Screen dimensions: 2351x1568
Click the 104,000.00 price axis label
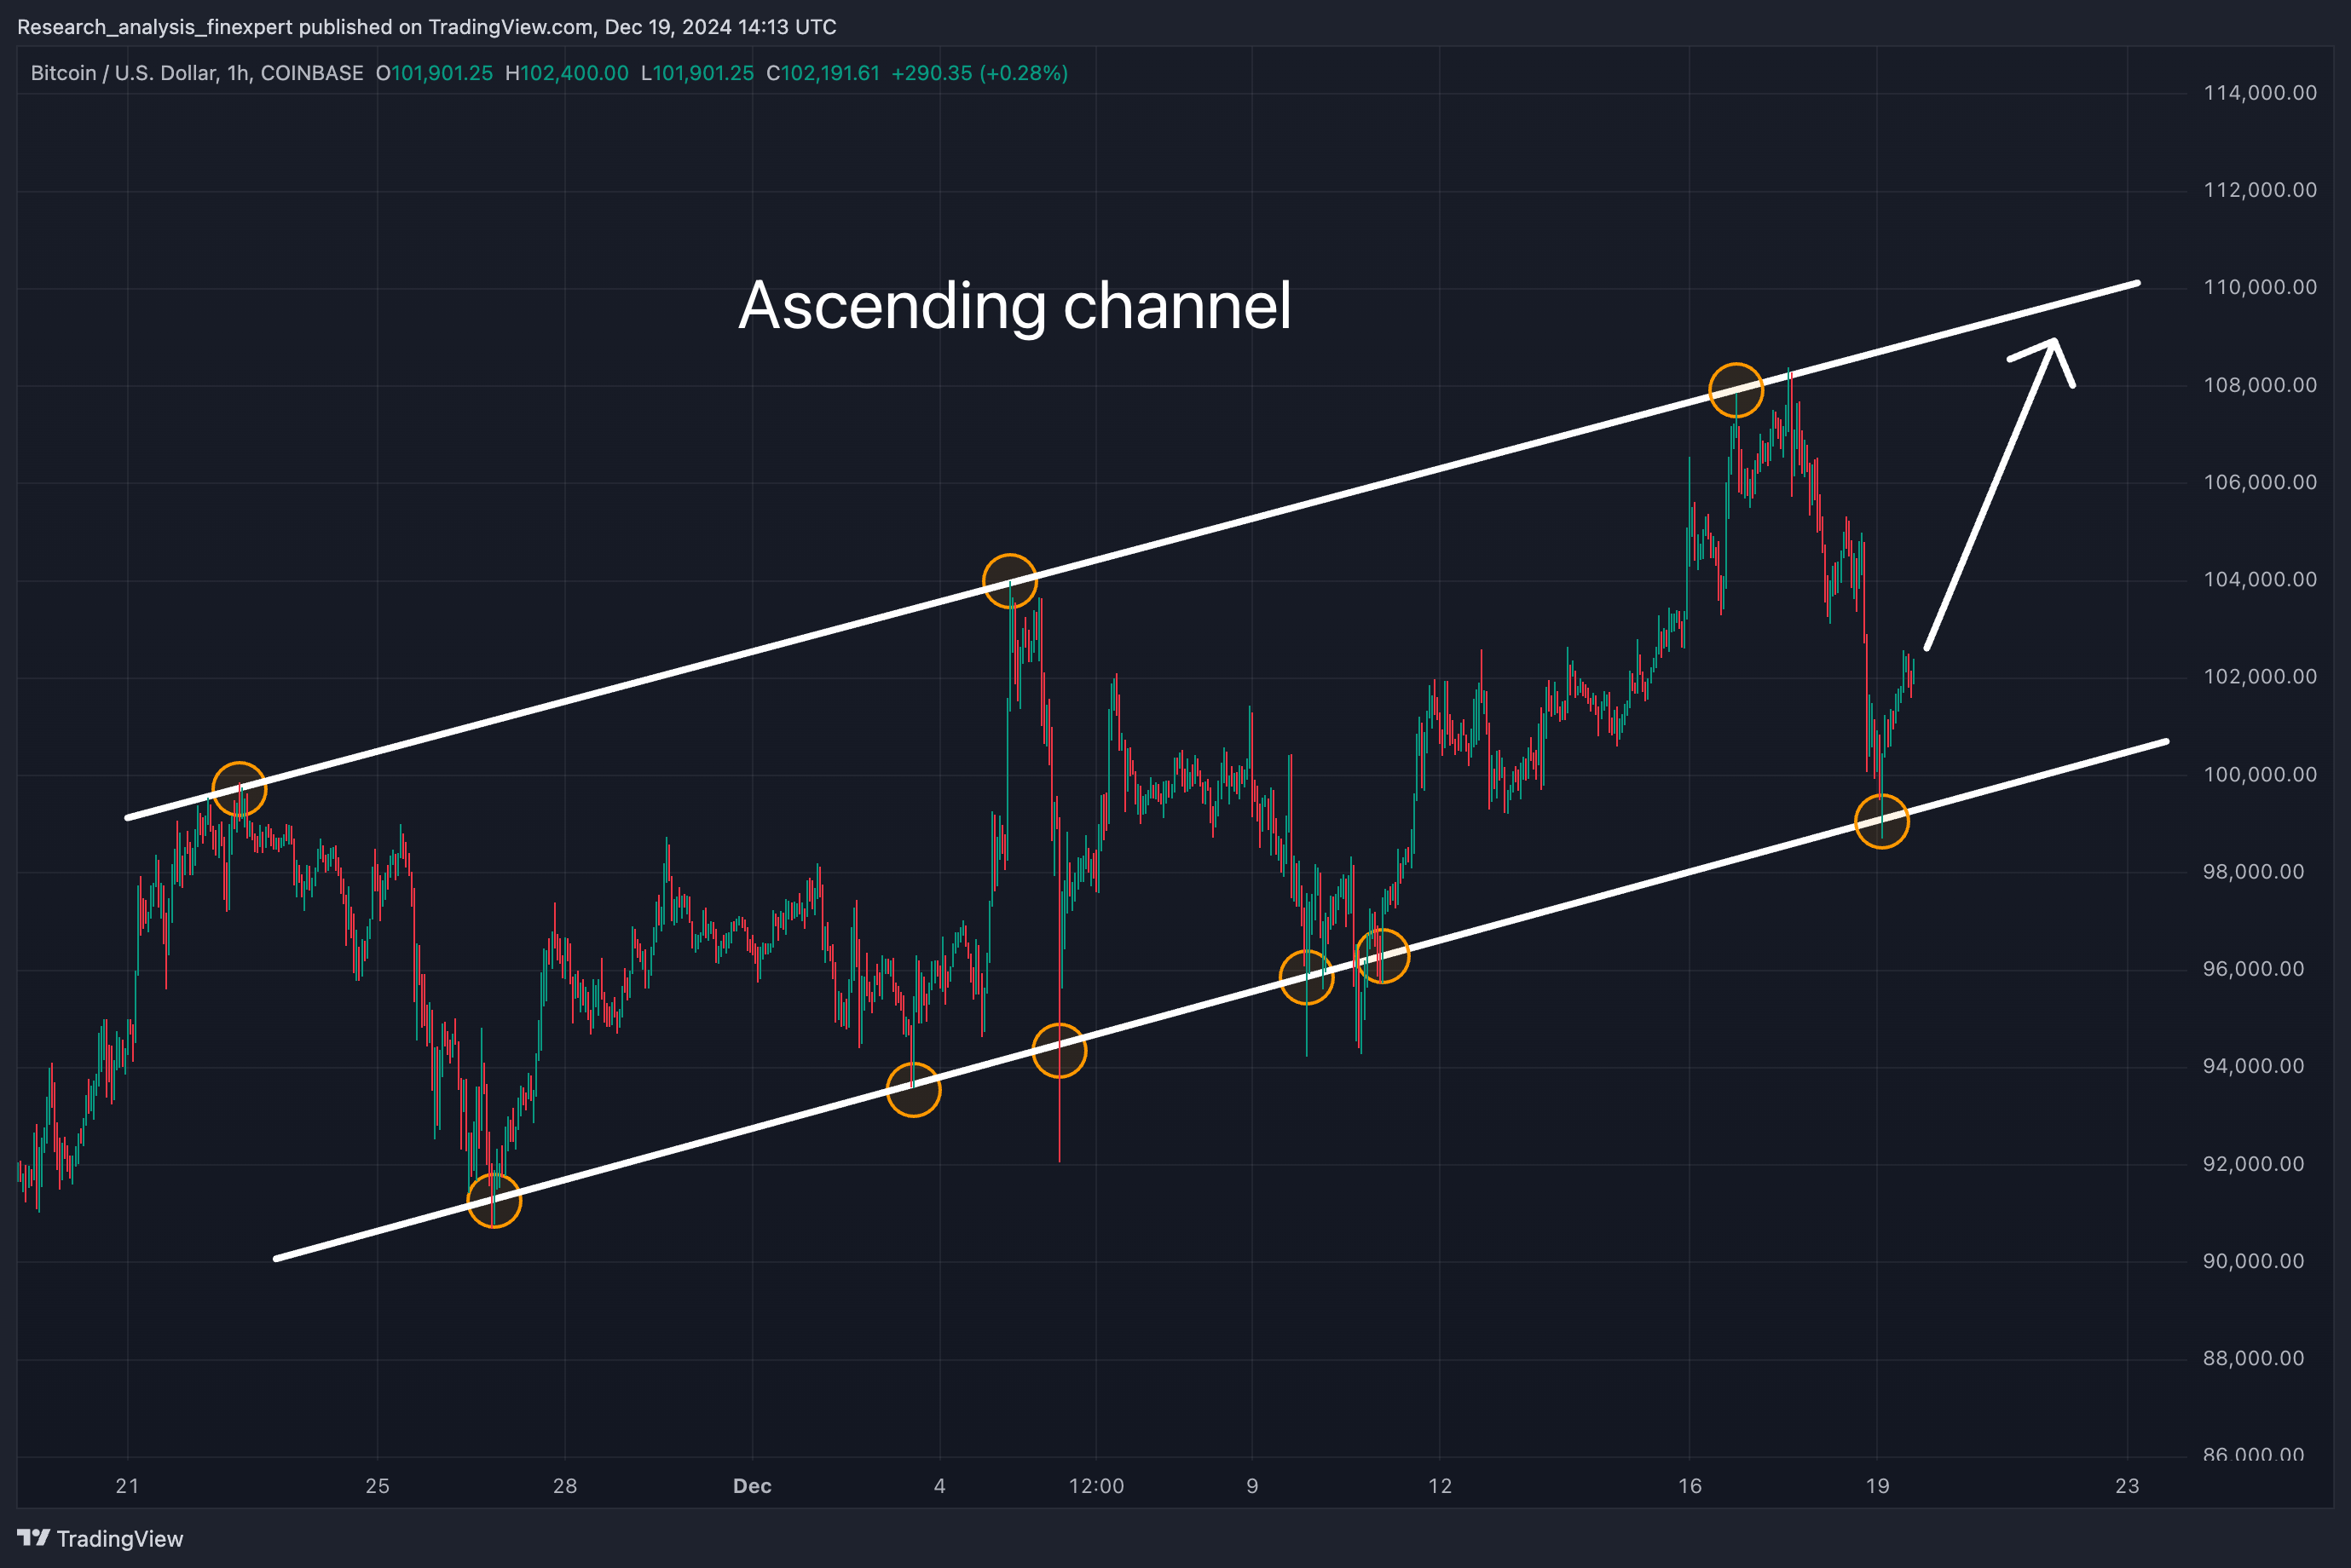2260,579
